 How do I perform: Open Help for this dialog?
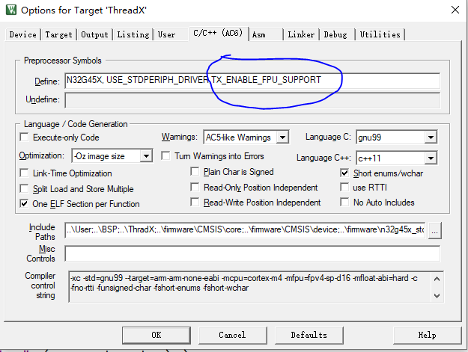(427, 335)
